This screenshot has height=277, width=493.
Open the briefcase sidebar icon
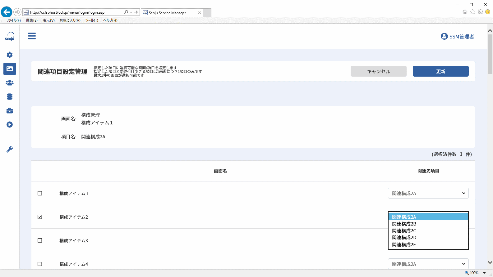10,111
